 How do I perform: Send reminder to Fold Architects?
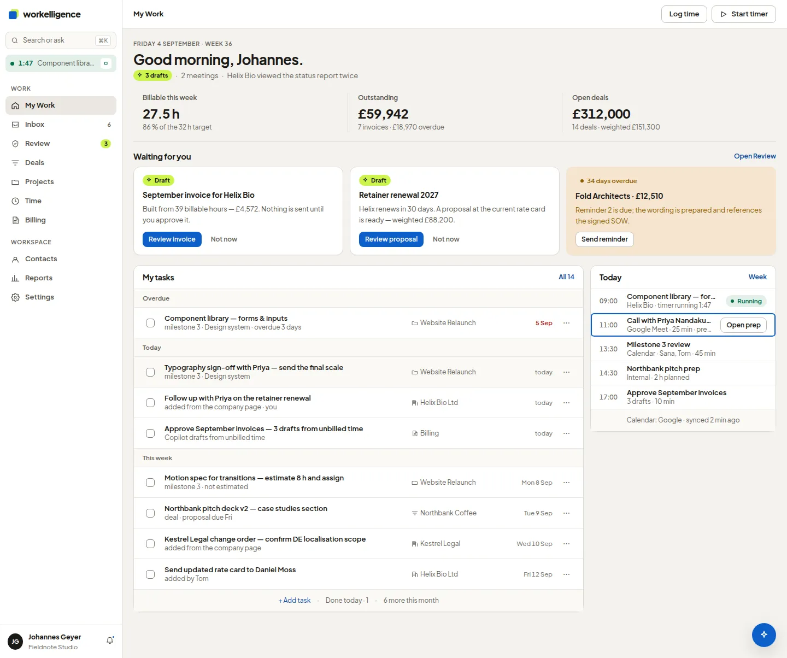[x=604, y=239]
